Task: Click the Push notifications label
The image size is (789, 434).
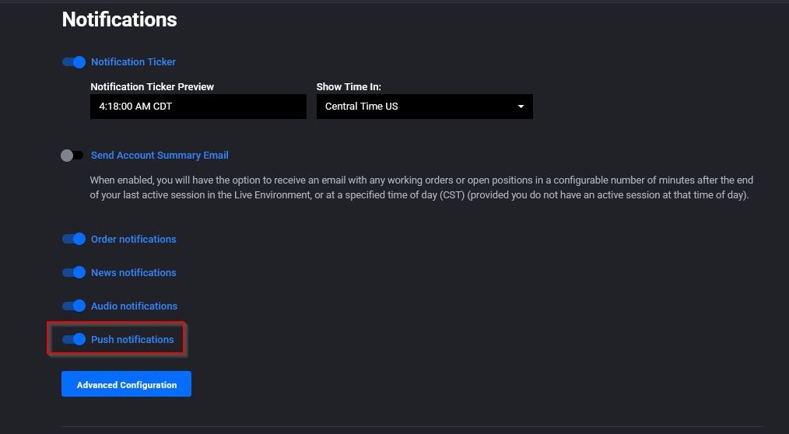Action: 132,339
